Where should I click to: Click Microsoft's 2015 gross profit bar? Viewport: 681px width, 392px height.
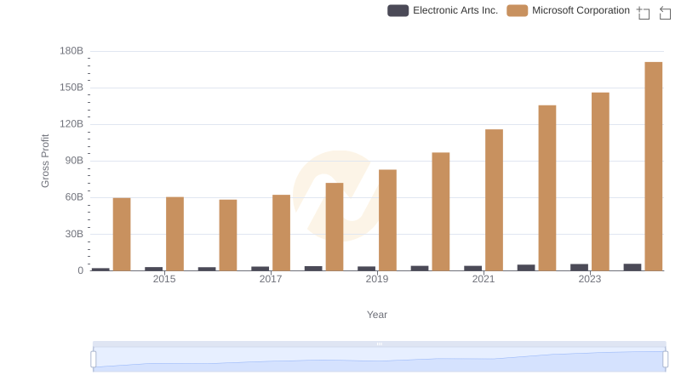(x=175, y=234)
